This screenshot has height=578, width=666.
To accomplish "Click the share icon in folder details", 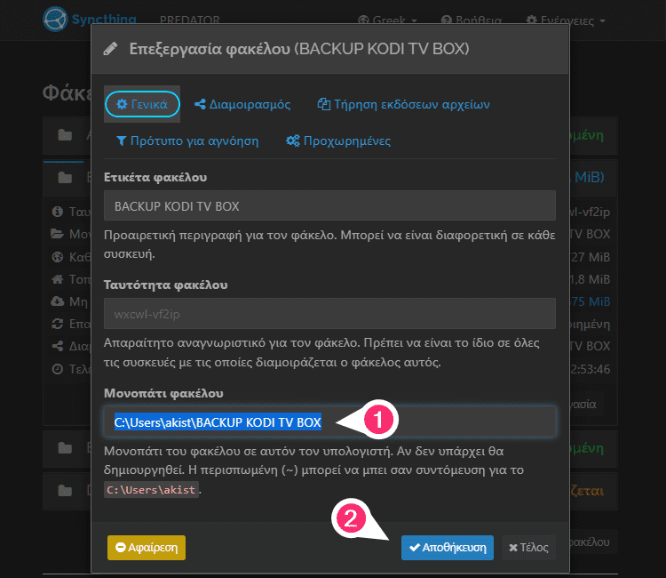I will (x=58, y=346).
